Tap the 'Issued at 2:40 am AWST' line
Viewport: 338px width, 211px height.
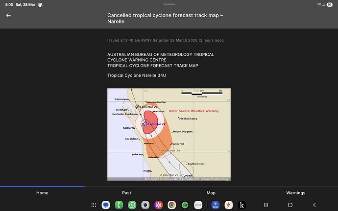coord(166,40)
